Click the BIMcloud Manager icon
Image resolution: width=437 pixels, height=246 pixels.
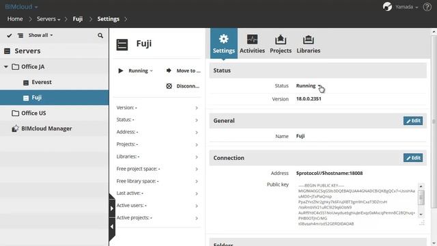15,128
